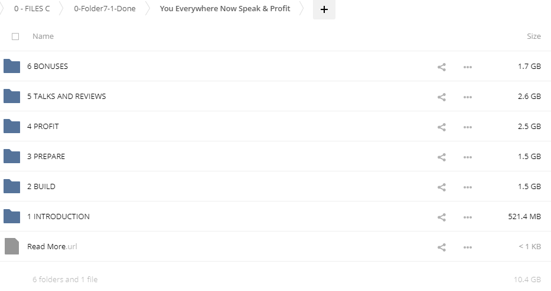
Task: Share the 2 BUILD folder
Action: click(441, 187)
